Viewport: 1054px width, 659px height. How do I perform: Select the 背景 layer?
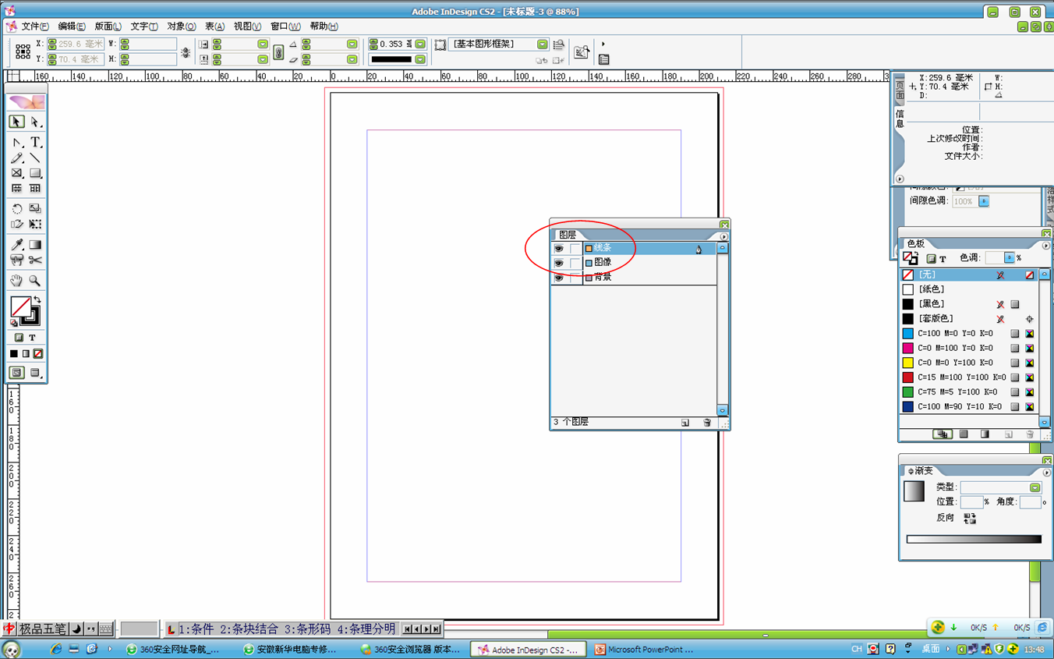tap(603, 278)
